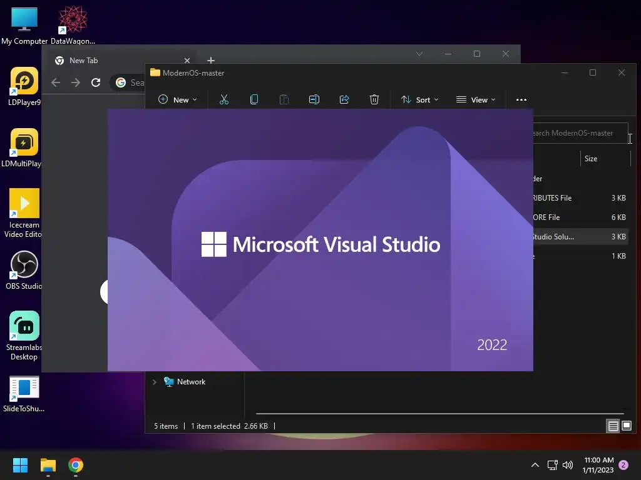Screen dimensions: 641x480
Task: Click Chrome's Back arrow
Action: pyautogui.click(x=56, y=82)
